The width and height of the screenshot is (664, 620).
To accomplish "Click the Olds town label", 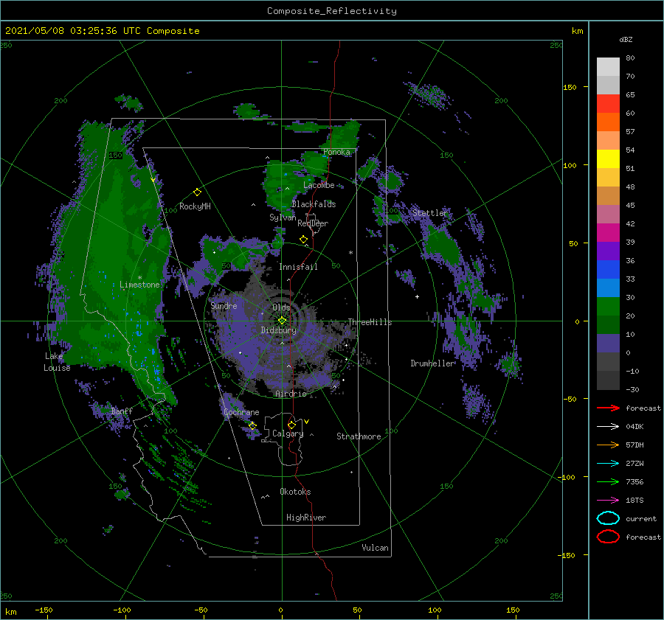I will (x=281, y=307).
